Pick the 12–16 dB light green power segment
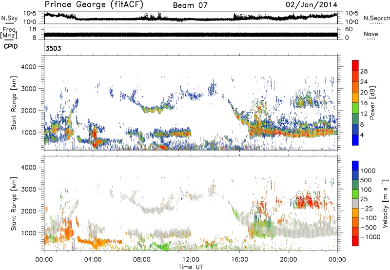This screenshot has height=270, width=390. (355, 108)
